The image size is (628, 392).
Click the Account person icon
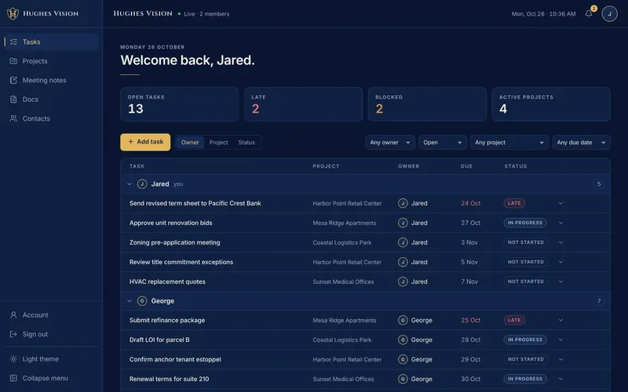[x=13, y=315]
